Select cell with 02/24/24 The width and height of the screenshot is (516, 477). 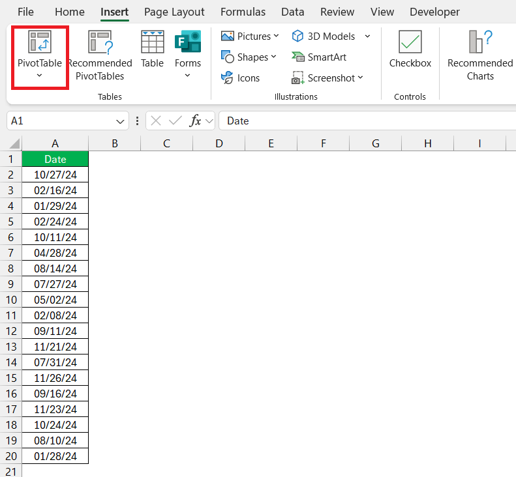55,222
